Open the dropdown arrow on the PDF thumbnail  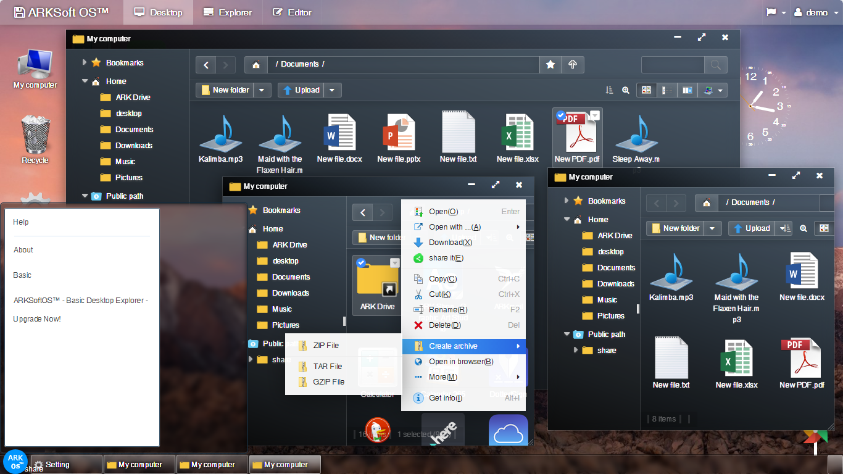click(x=594, y=115)
